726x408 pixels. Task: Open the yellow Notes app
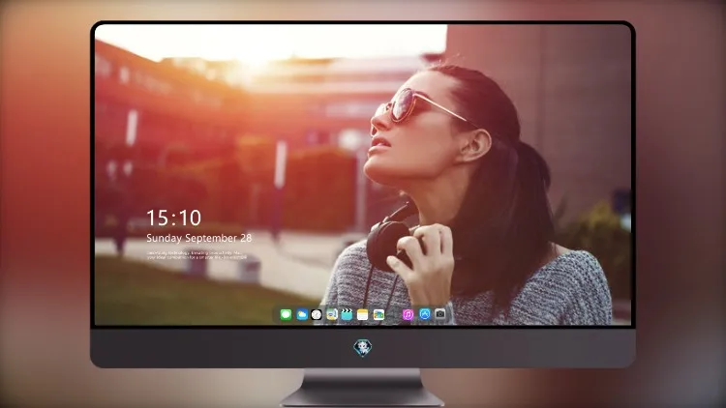coord(363,314)
